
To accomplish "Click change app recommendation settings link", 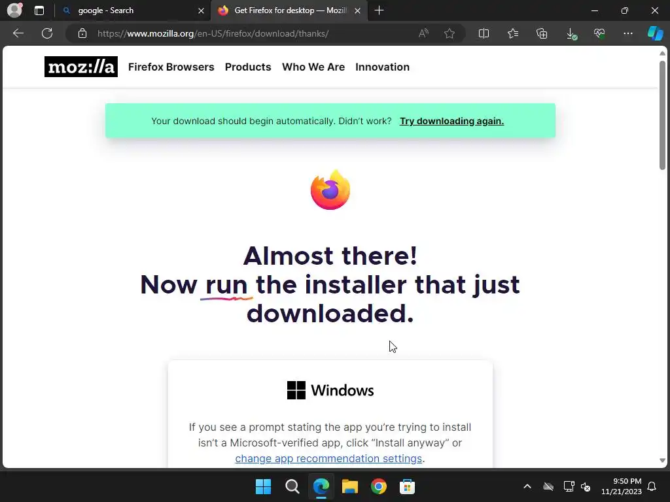I will (328, 458).
